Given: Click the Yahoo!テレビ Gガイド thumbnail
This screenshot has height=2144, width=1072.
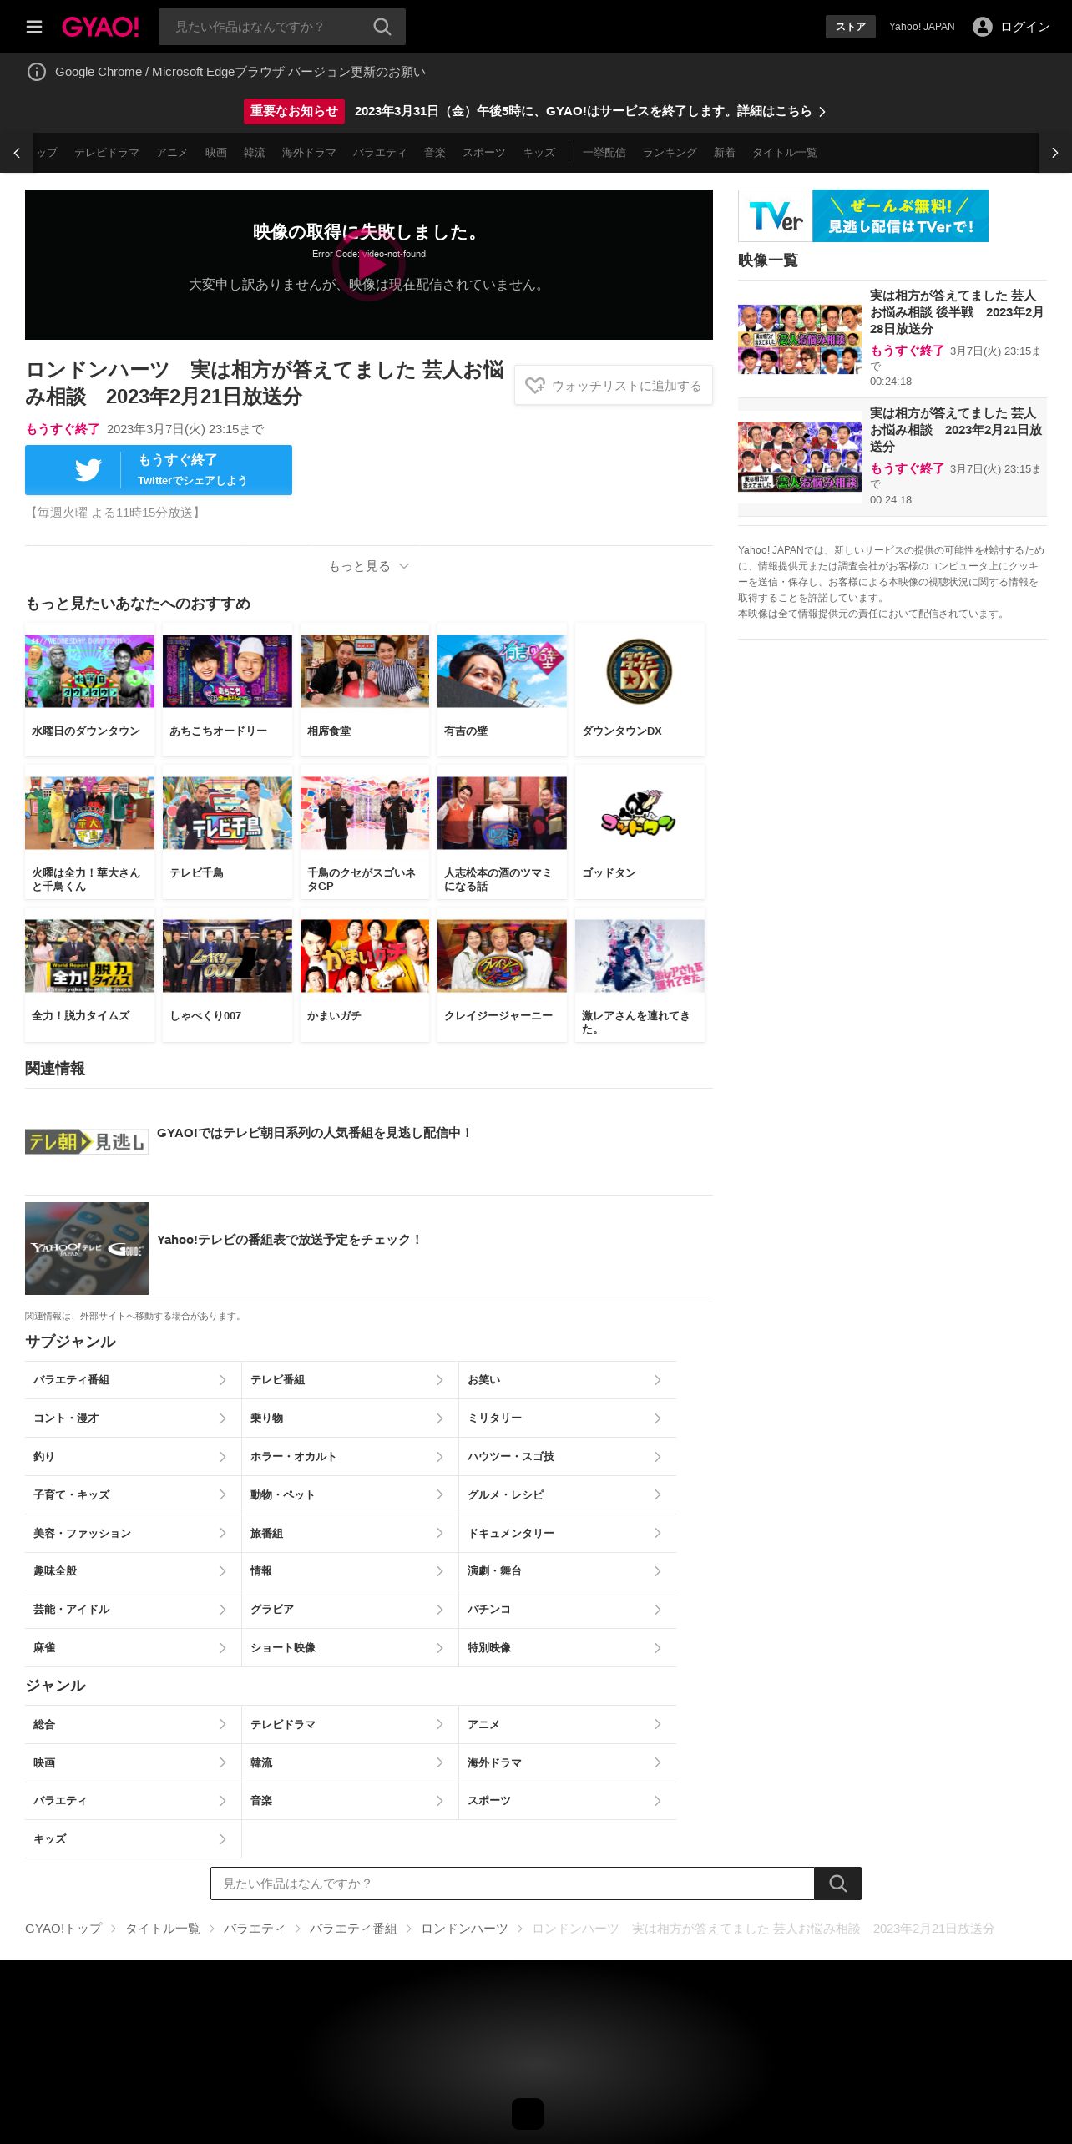Looking at the screenshot, I should click(x=87, y=1248).
